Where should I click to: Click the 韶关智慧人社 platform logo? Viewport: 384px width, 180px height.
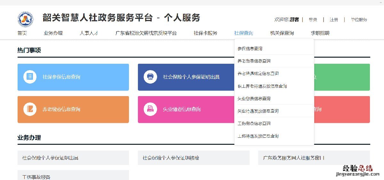point(25,19)
